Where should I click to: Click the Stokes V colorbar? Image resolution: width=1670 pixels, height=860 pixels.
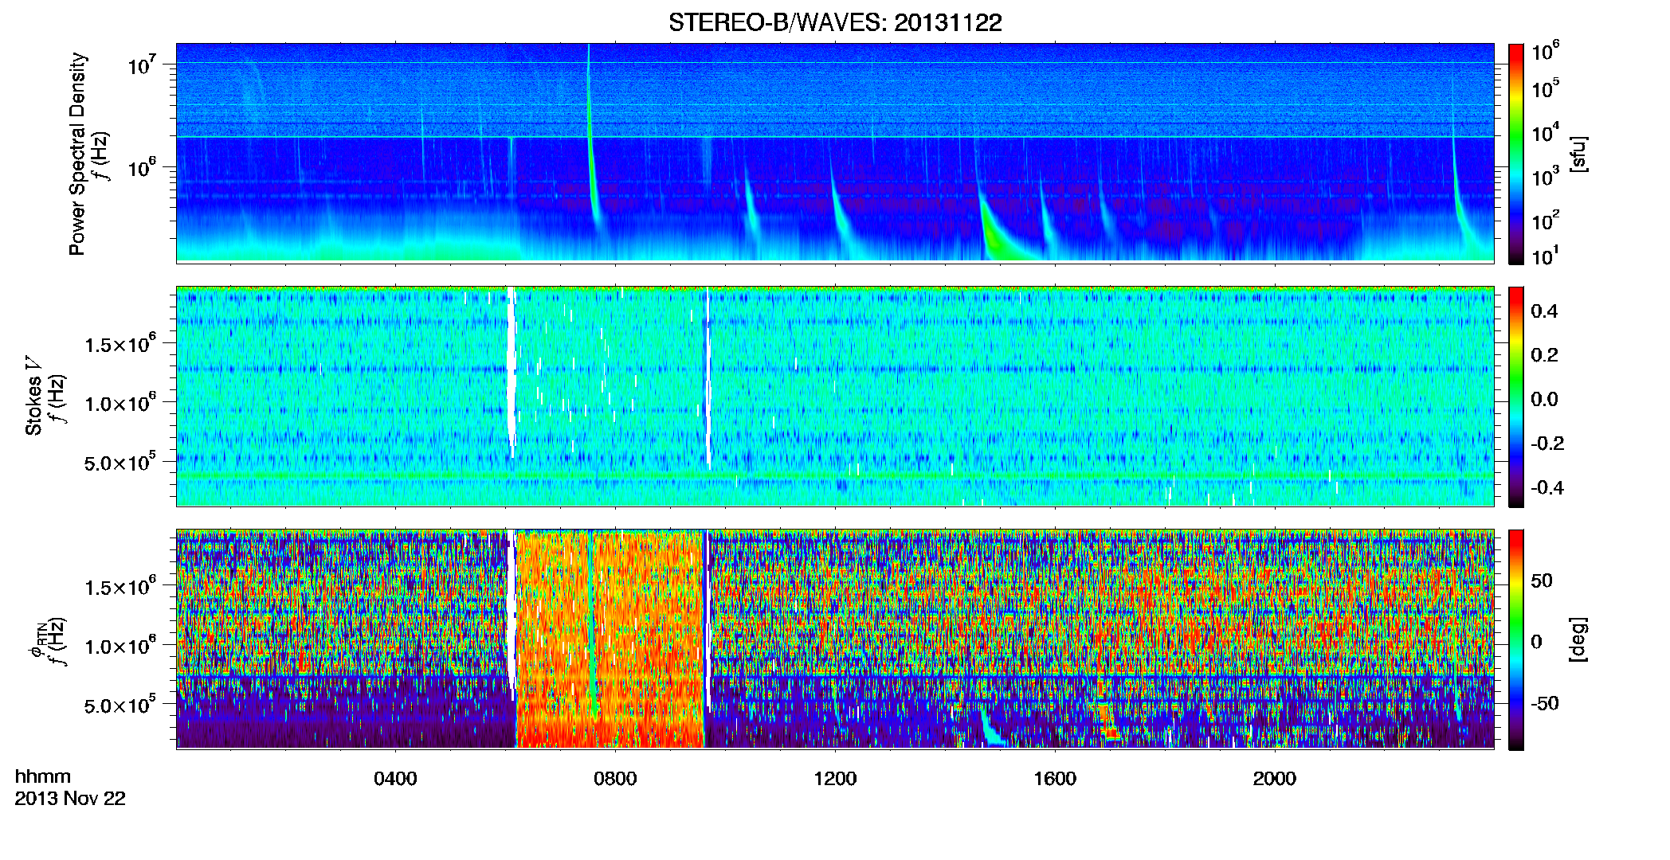1516,397
